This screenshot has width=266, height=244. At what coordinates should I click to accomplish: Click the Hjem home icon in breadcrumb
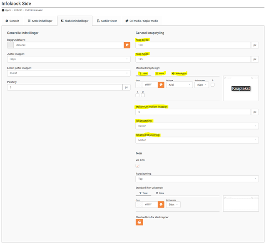point(3,10)
